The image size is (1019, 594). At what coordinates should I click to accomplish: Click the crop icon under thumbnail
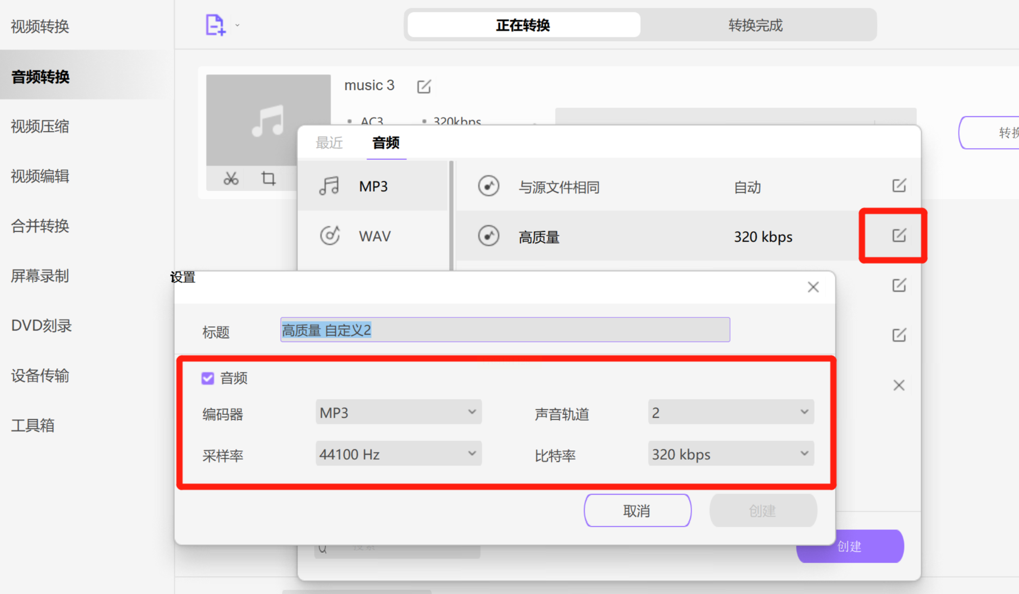pyautogui.click(x=268, y=179)
